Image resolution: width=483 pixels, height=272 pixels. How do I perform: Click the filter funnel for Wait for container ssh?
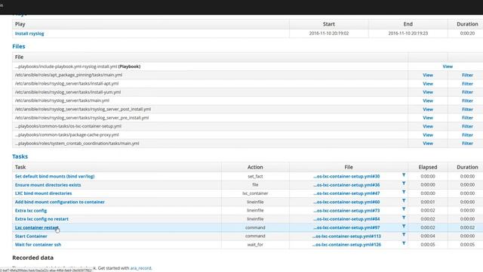[404, 243]
